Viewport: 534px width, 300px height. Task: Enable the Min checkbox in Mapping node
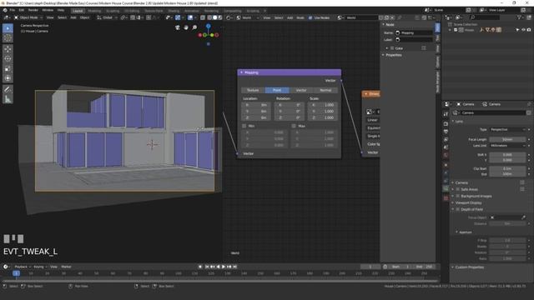click(x=244, y=126)
